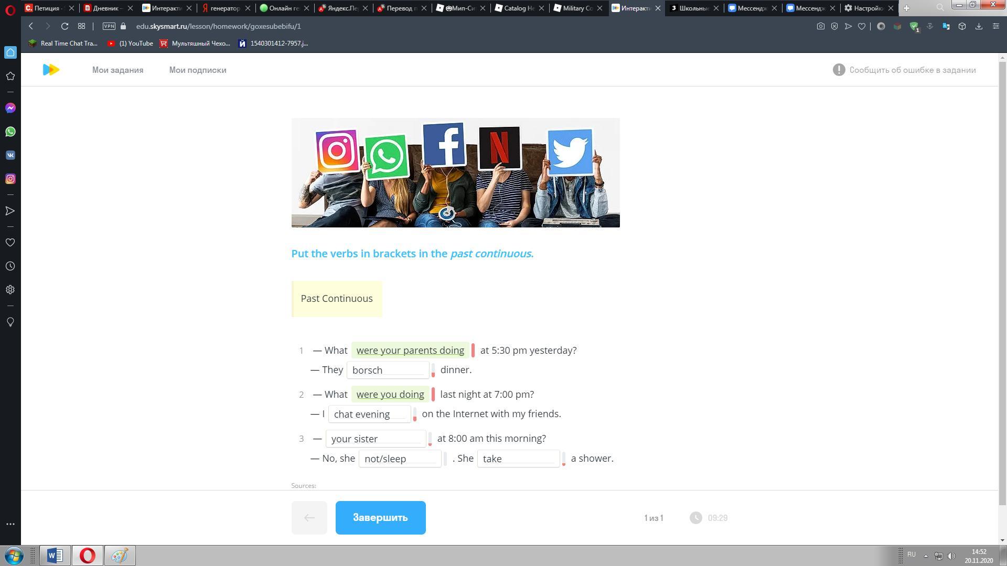This screenshot has width=1007, height=566.
Task: Open Messenger in Opera sidebar
Action: tap(10, 108)
